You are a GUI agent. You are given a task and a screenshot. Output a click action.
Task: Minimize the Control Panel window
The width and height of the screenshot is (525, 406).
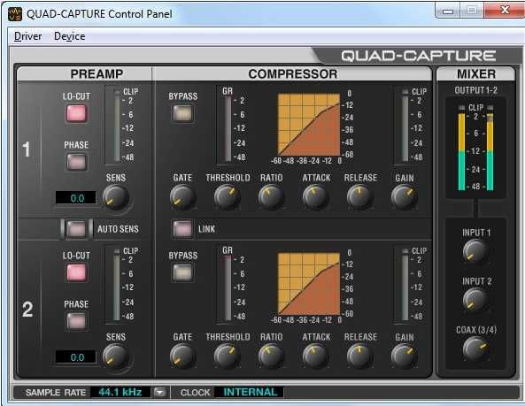(x=448, y=11)
